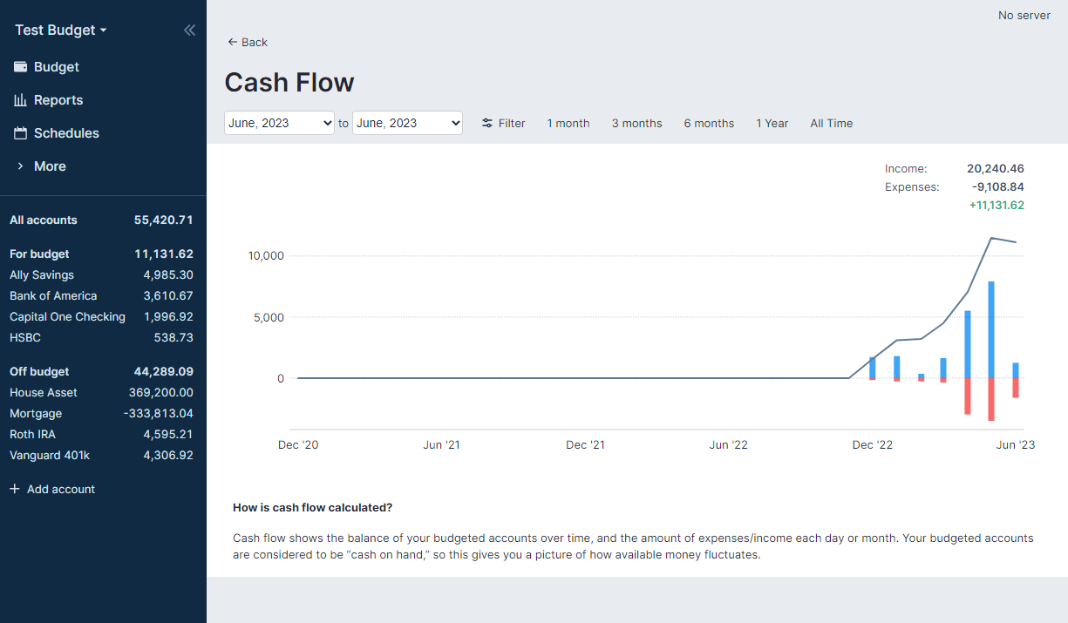The image size is (1068, 623).
Task: Click the Back arrow icon
Action: [232, 43]
